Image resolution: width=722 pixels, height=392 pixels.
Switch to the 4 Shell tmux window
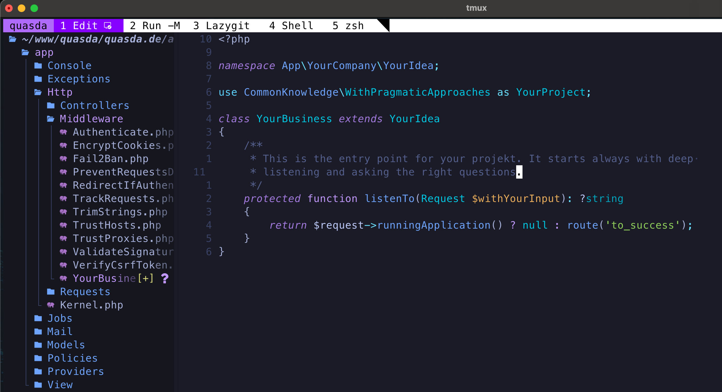[x=291, y=26]
